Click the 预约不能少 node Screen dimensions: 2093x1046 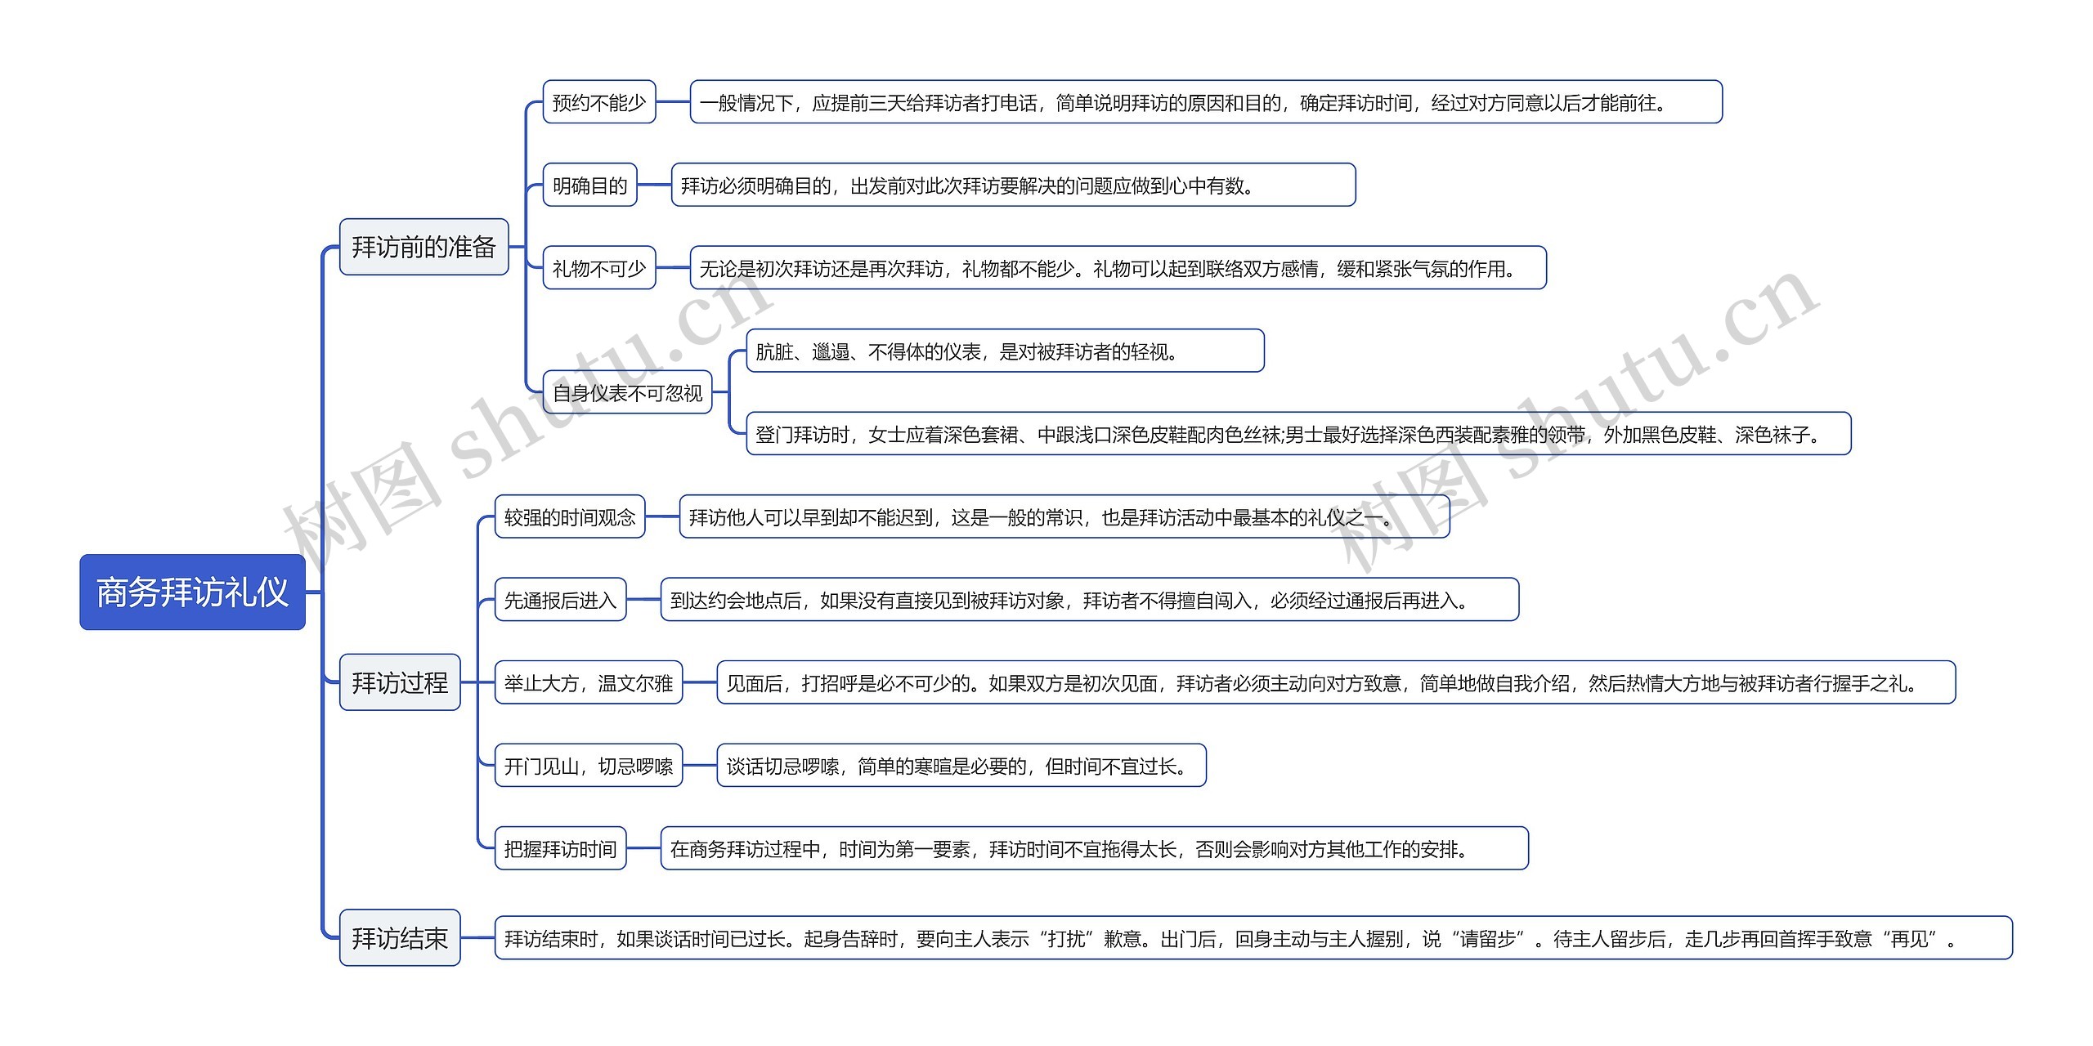coord(599,102)
